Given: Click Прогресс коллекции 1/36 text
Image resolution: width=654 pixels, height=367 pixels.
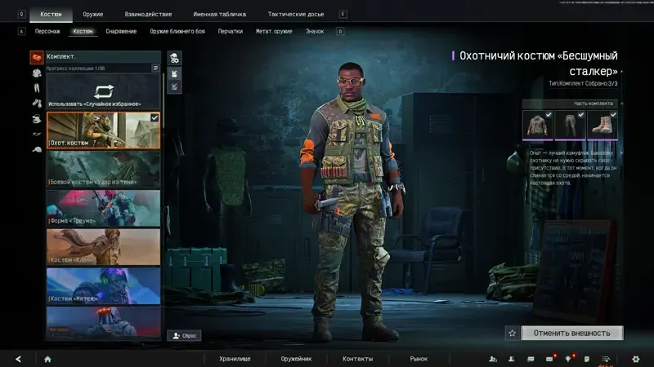Looking at the screenshot, I should [75, 69].
